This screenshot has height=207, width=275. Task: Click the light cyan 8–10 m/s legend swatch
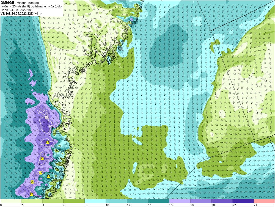[x=95, y=201]
